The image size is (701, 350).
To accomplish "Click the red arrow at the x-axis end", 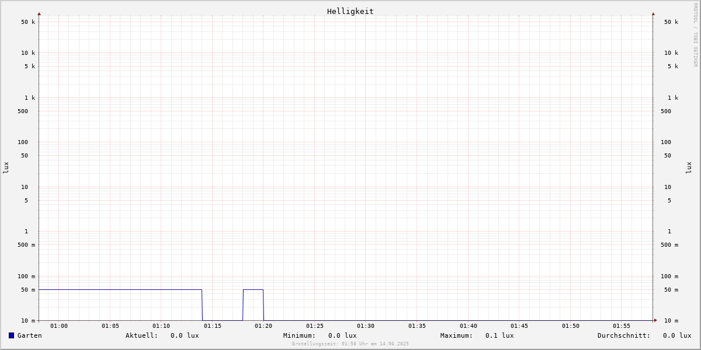I will pyautogui.click(x=655, y=320).
